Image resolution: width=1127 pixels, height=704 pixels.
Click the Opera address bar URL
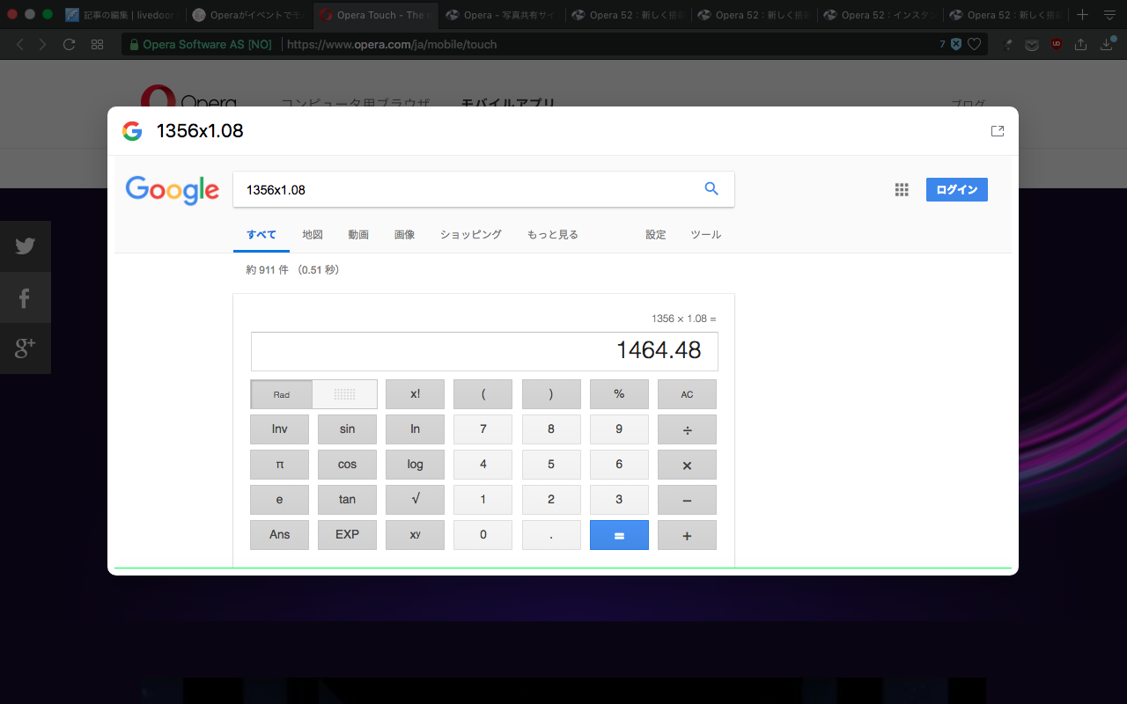[x=392, y=44]
